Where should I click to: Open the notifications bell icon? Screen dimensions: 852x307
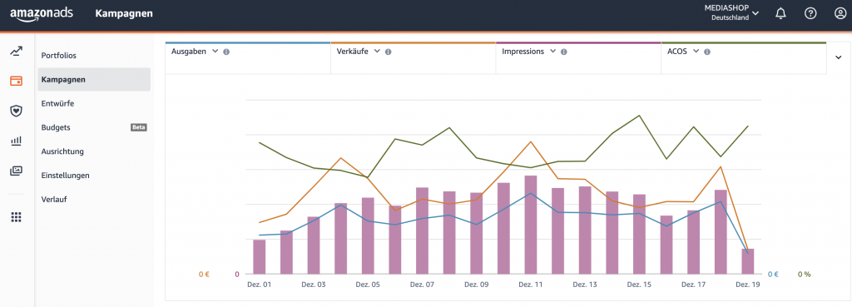tap(780, 13)
